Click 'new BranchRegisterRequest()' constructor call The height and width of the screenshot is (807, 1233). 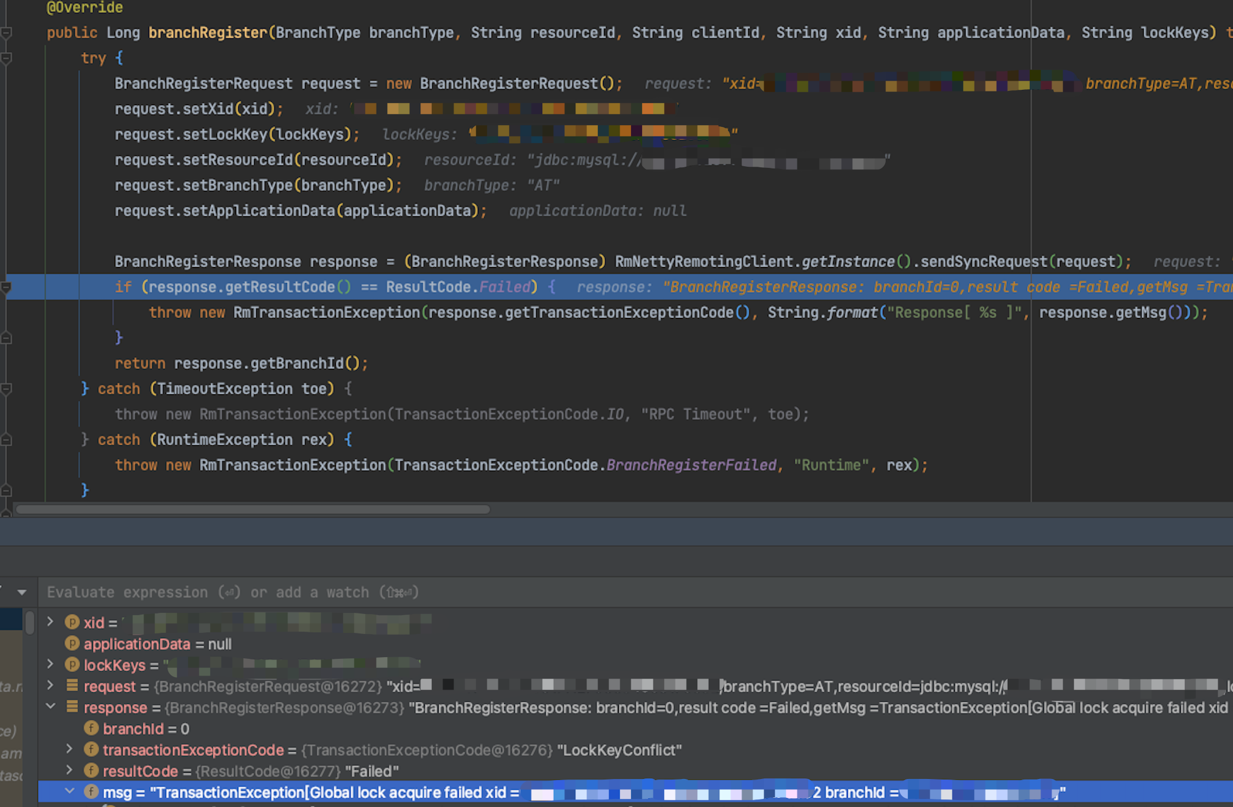click(x=499, y=84)
